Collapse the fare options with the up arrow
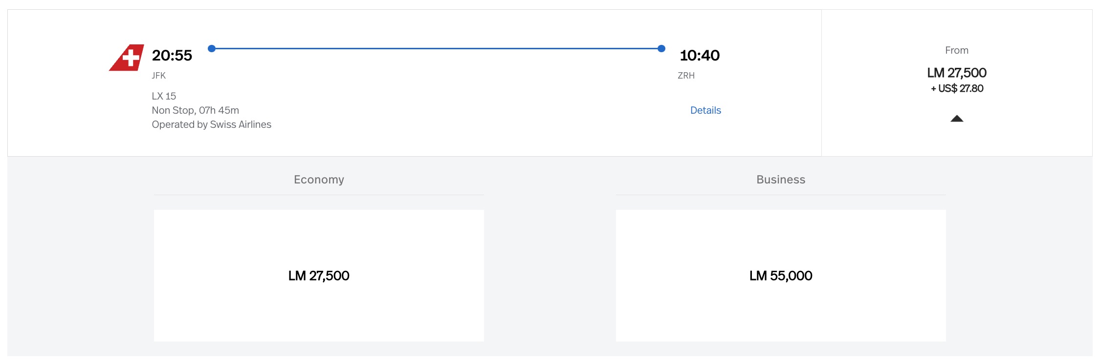 pyautogui.click(x=957, y=119)
